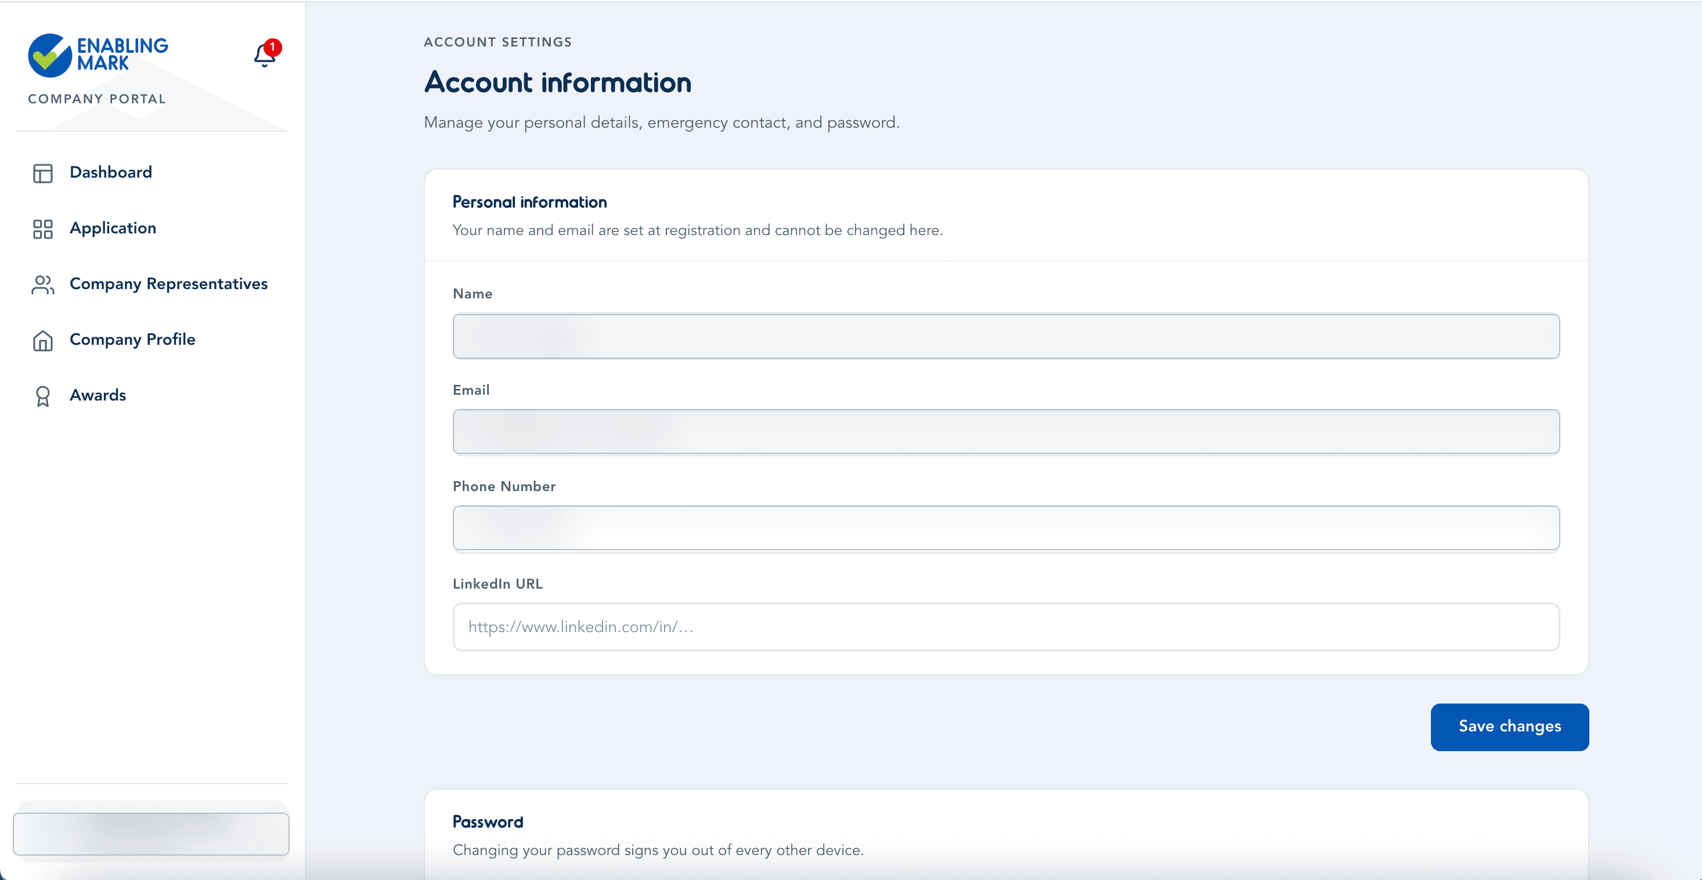
Task: Click the disabled Email field
Action: click(1005, 431)
